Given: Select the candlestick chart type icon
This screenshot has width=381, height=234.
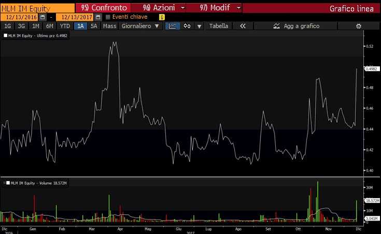Looking at the screenshot, I should click(187, 26).
